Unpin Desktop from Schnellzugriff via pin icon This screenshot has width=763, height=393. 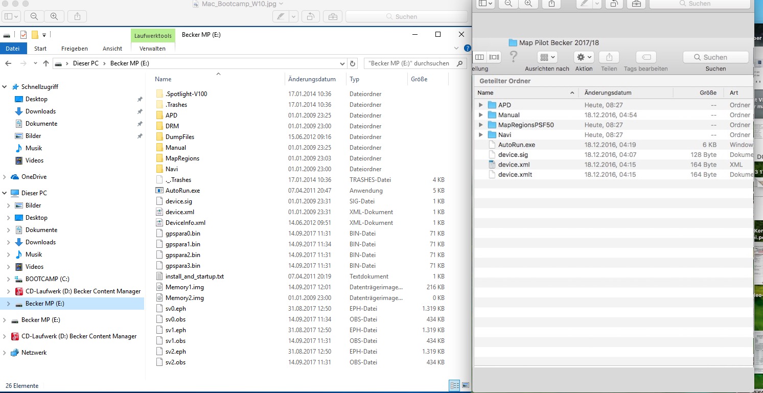pos(140,99)
